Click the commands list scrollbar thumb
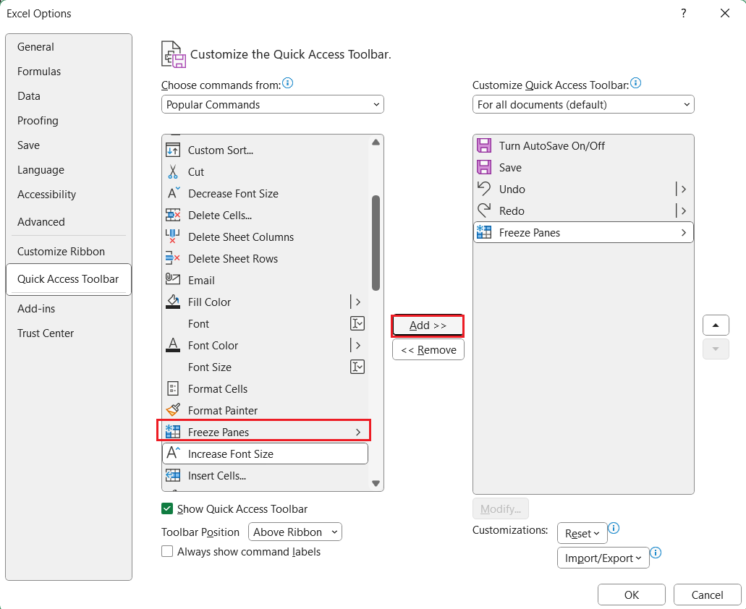Viewport: 746px width, 609px height. [x=376, y=242]
